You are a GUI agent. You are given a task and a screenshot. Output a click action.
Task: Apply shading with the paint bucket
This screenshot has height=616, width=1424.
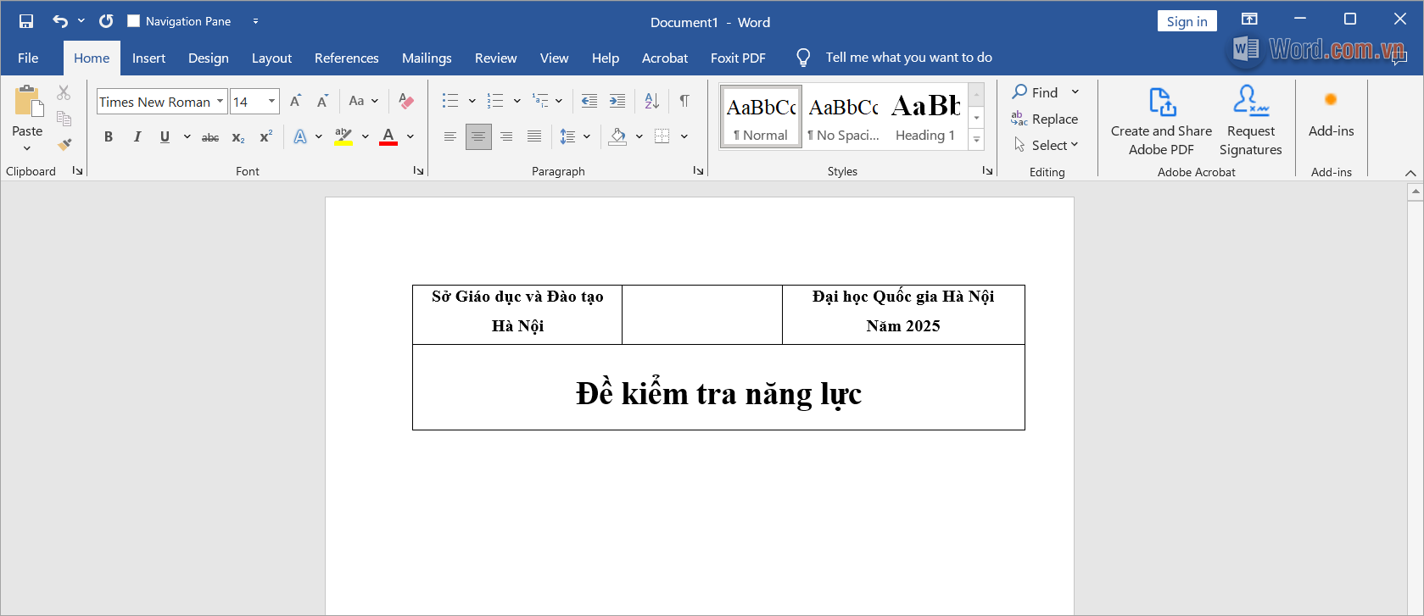tap(617, 136)
